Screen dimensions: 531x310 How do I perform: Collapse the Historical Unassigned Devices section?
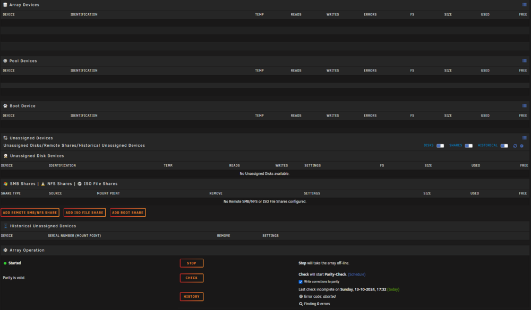[43, 226]
